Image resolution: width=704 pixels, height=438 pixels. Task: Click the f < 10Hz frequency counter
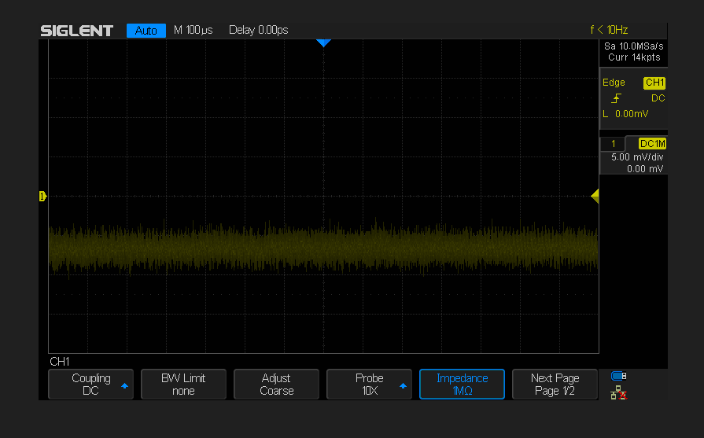609,30
